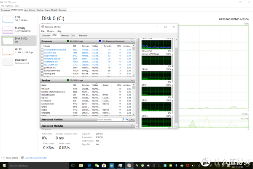The width and height of the screenshot is (253, 169).
Task: Sort services by the Name column header
Action: (x=44, y=85)
